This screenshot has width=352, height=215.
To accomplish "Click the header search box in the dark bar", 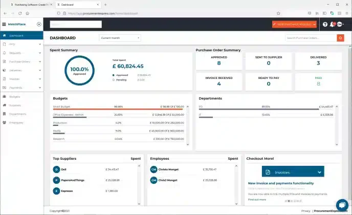I will click(76, 24).
